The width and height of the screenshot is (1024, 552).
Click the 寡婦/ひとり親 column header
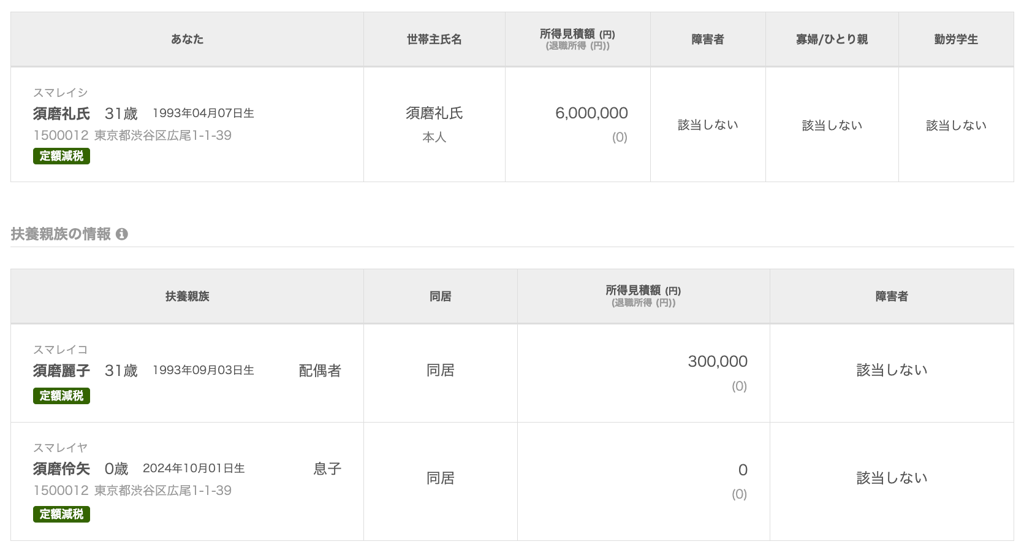pyautogui.click(x=832, y=39)
